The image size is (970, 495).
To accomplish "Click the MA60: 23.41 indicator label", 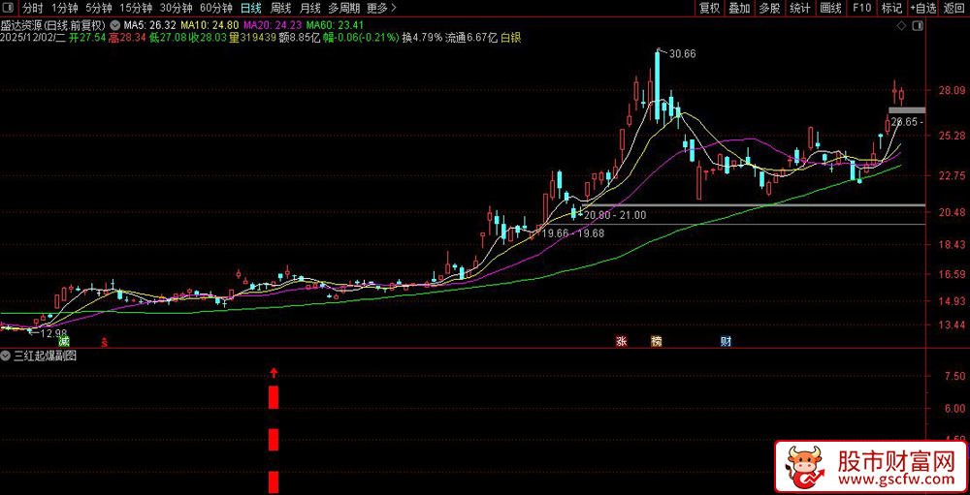I will pyautogui.click(x=335, y=26).
